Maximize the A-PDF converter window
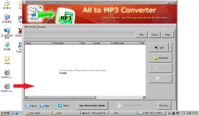 (x=172, y=2)
